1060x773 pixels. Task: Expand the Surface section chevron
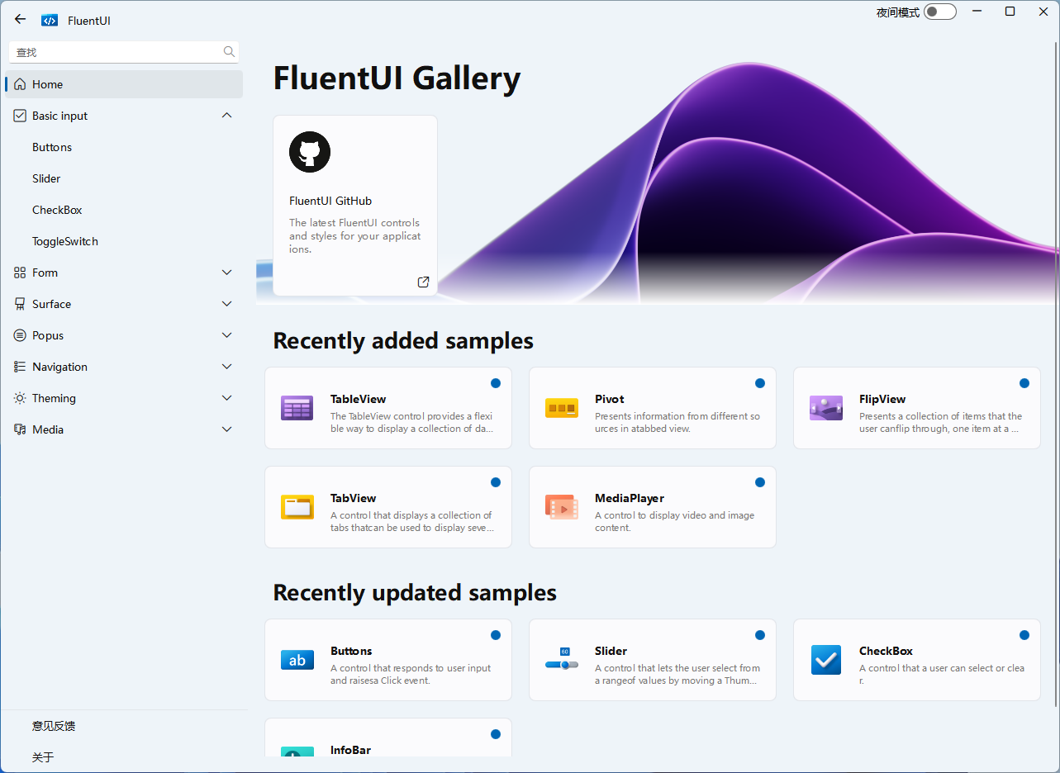point(227,304)
